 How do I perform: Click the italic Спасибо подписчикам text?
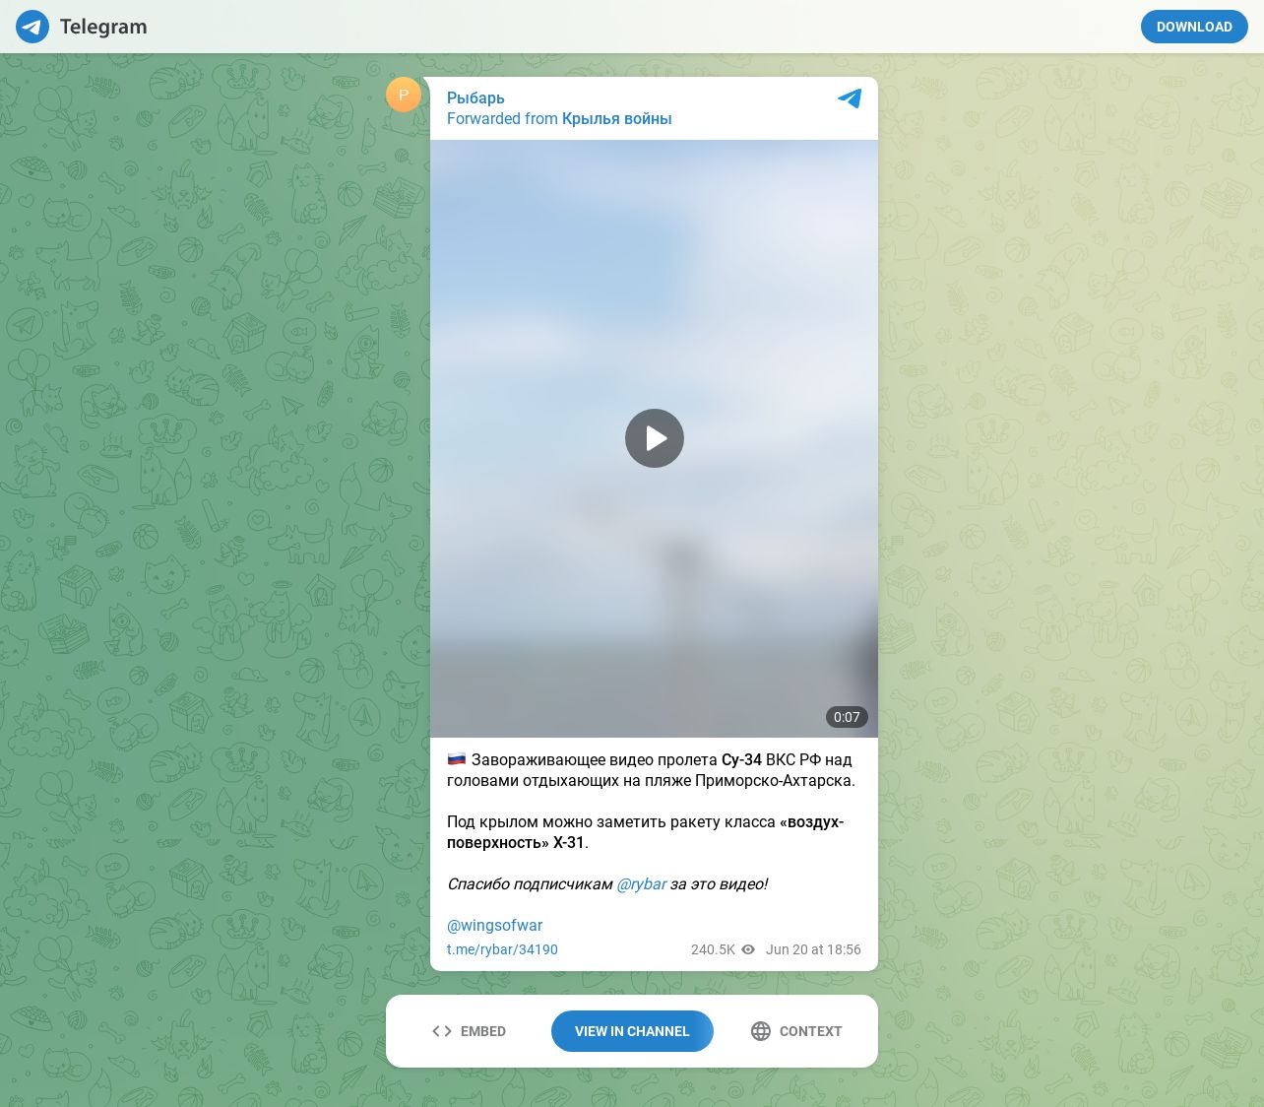pyautogui.click(x=530, y=883)
